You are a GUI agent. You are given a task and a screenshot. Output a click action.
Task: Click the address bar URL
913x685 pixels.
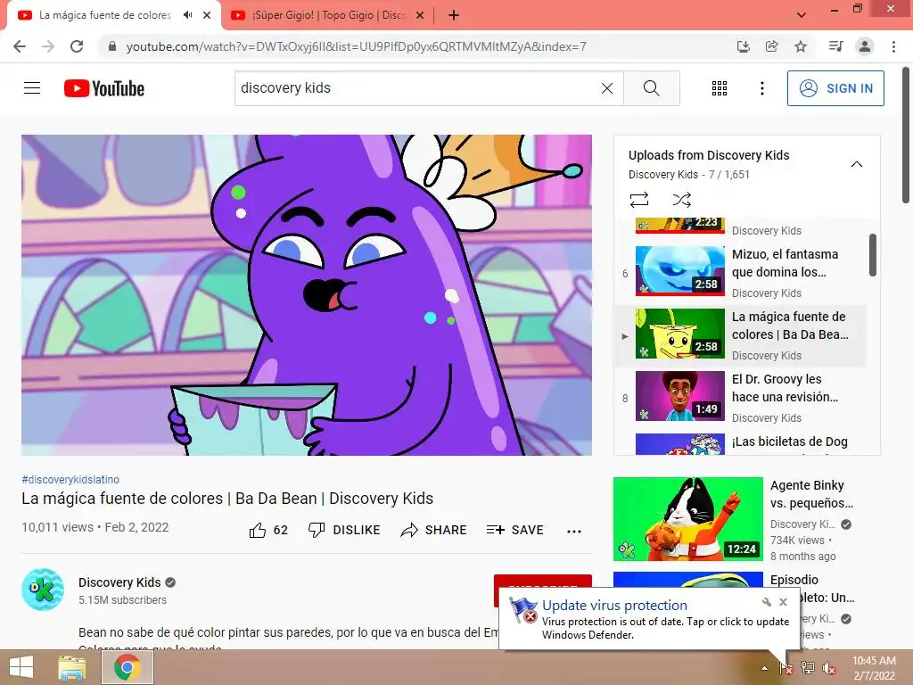[356, 46]
